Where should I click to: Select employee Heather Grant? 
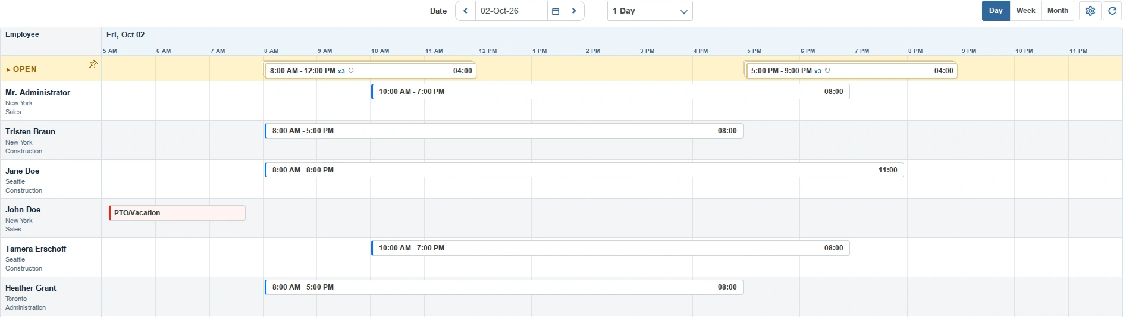pos(31,288)
